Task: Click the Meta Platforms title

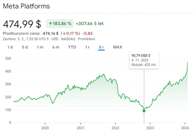Action: click(26, 6)
